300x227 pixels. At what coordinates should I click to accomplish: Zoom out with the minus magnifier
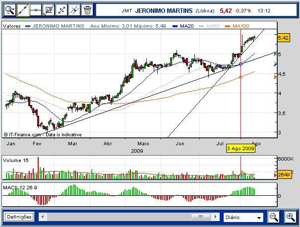click(274, 217)
